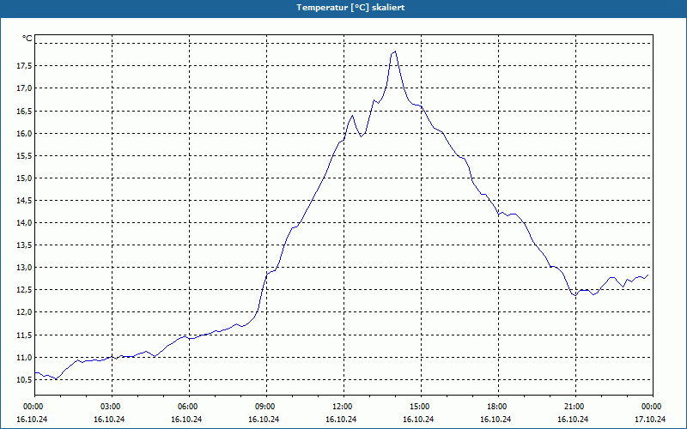Click the 03:00 time label

112,407
